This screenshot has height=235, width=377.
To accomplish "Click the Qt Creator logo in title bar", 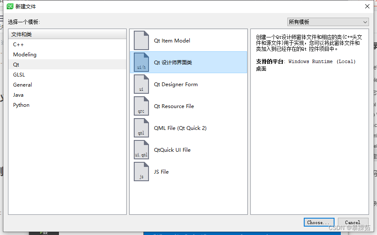I will click(10, 6).
